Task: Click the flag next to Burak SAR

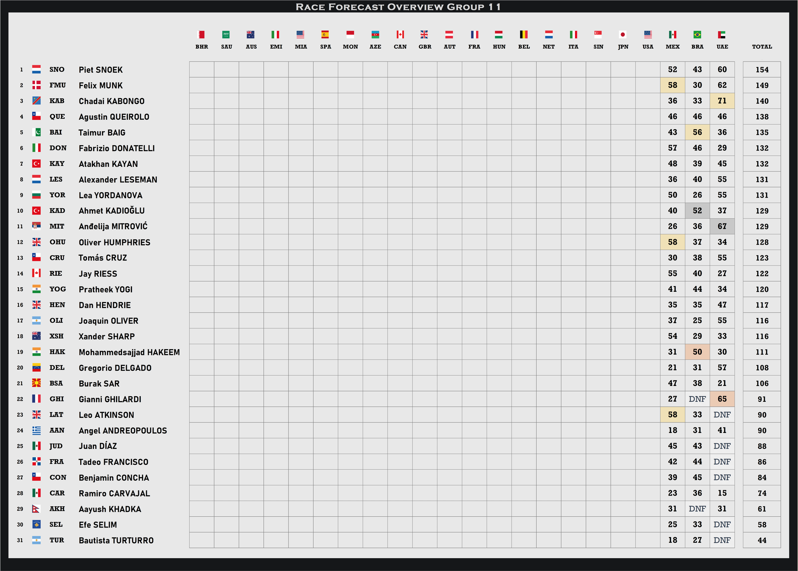Action: 36,383
